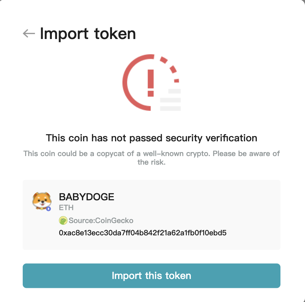Image resolution: width=305 pixels, height=302 pixels.
Task: Click the words "the risk."
Action: (x=152, y=162)
